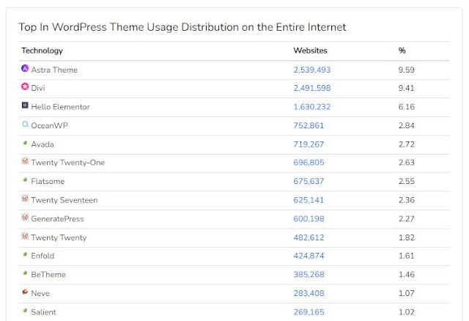Click the Flatsome green icon
The height and width of the screenshot is (321, 469).
pos(25,180)
